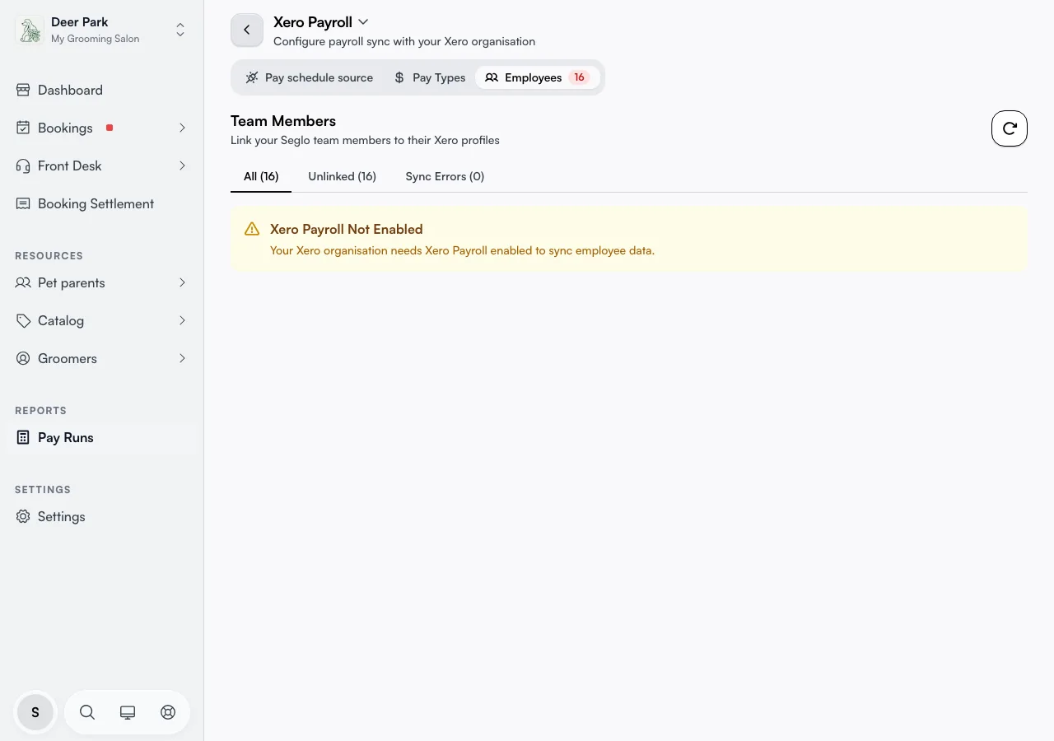Screen dimensions: 1054x741
Task: Click the Settings gear icon
Action: click(23, 516)
